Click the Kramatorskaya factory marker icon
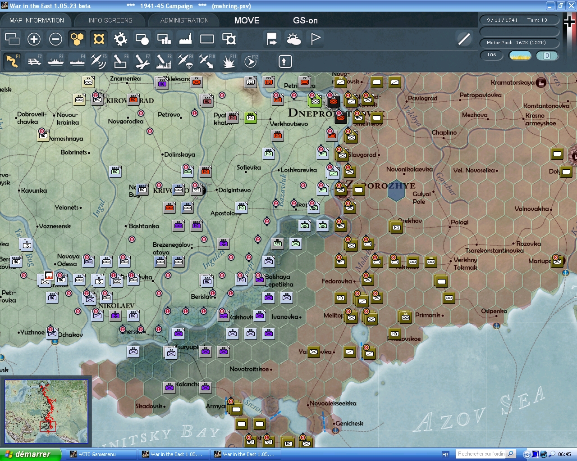The image size is (577, 461). (541, 82)
